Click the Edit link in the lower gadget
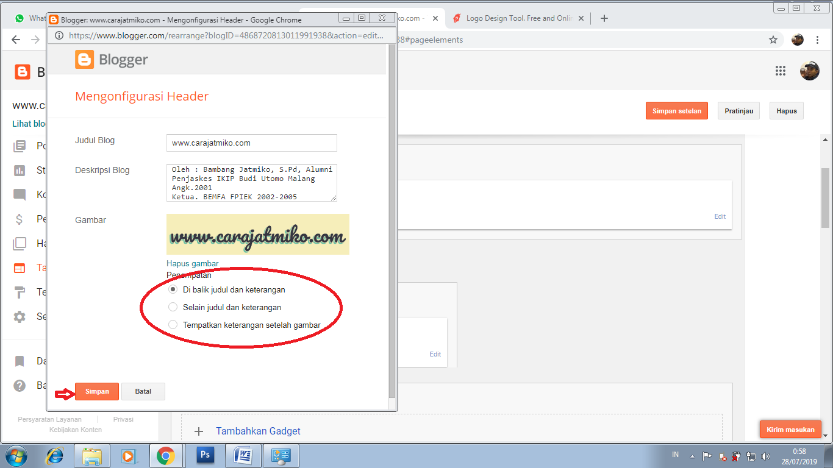The image size is (833, 468). click(x=435, y=354)
